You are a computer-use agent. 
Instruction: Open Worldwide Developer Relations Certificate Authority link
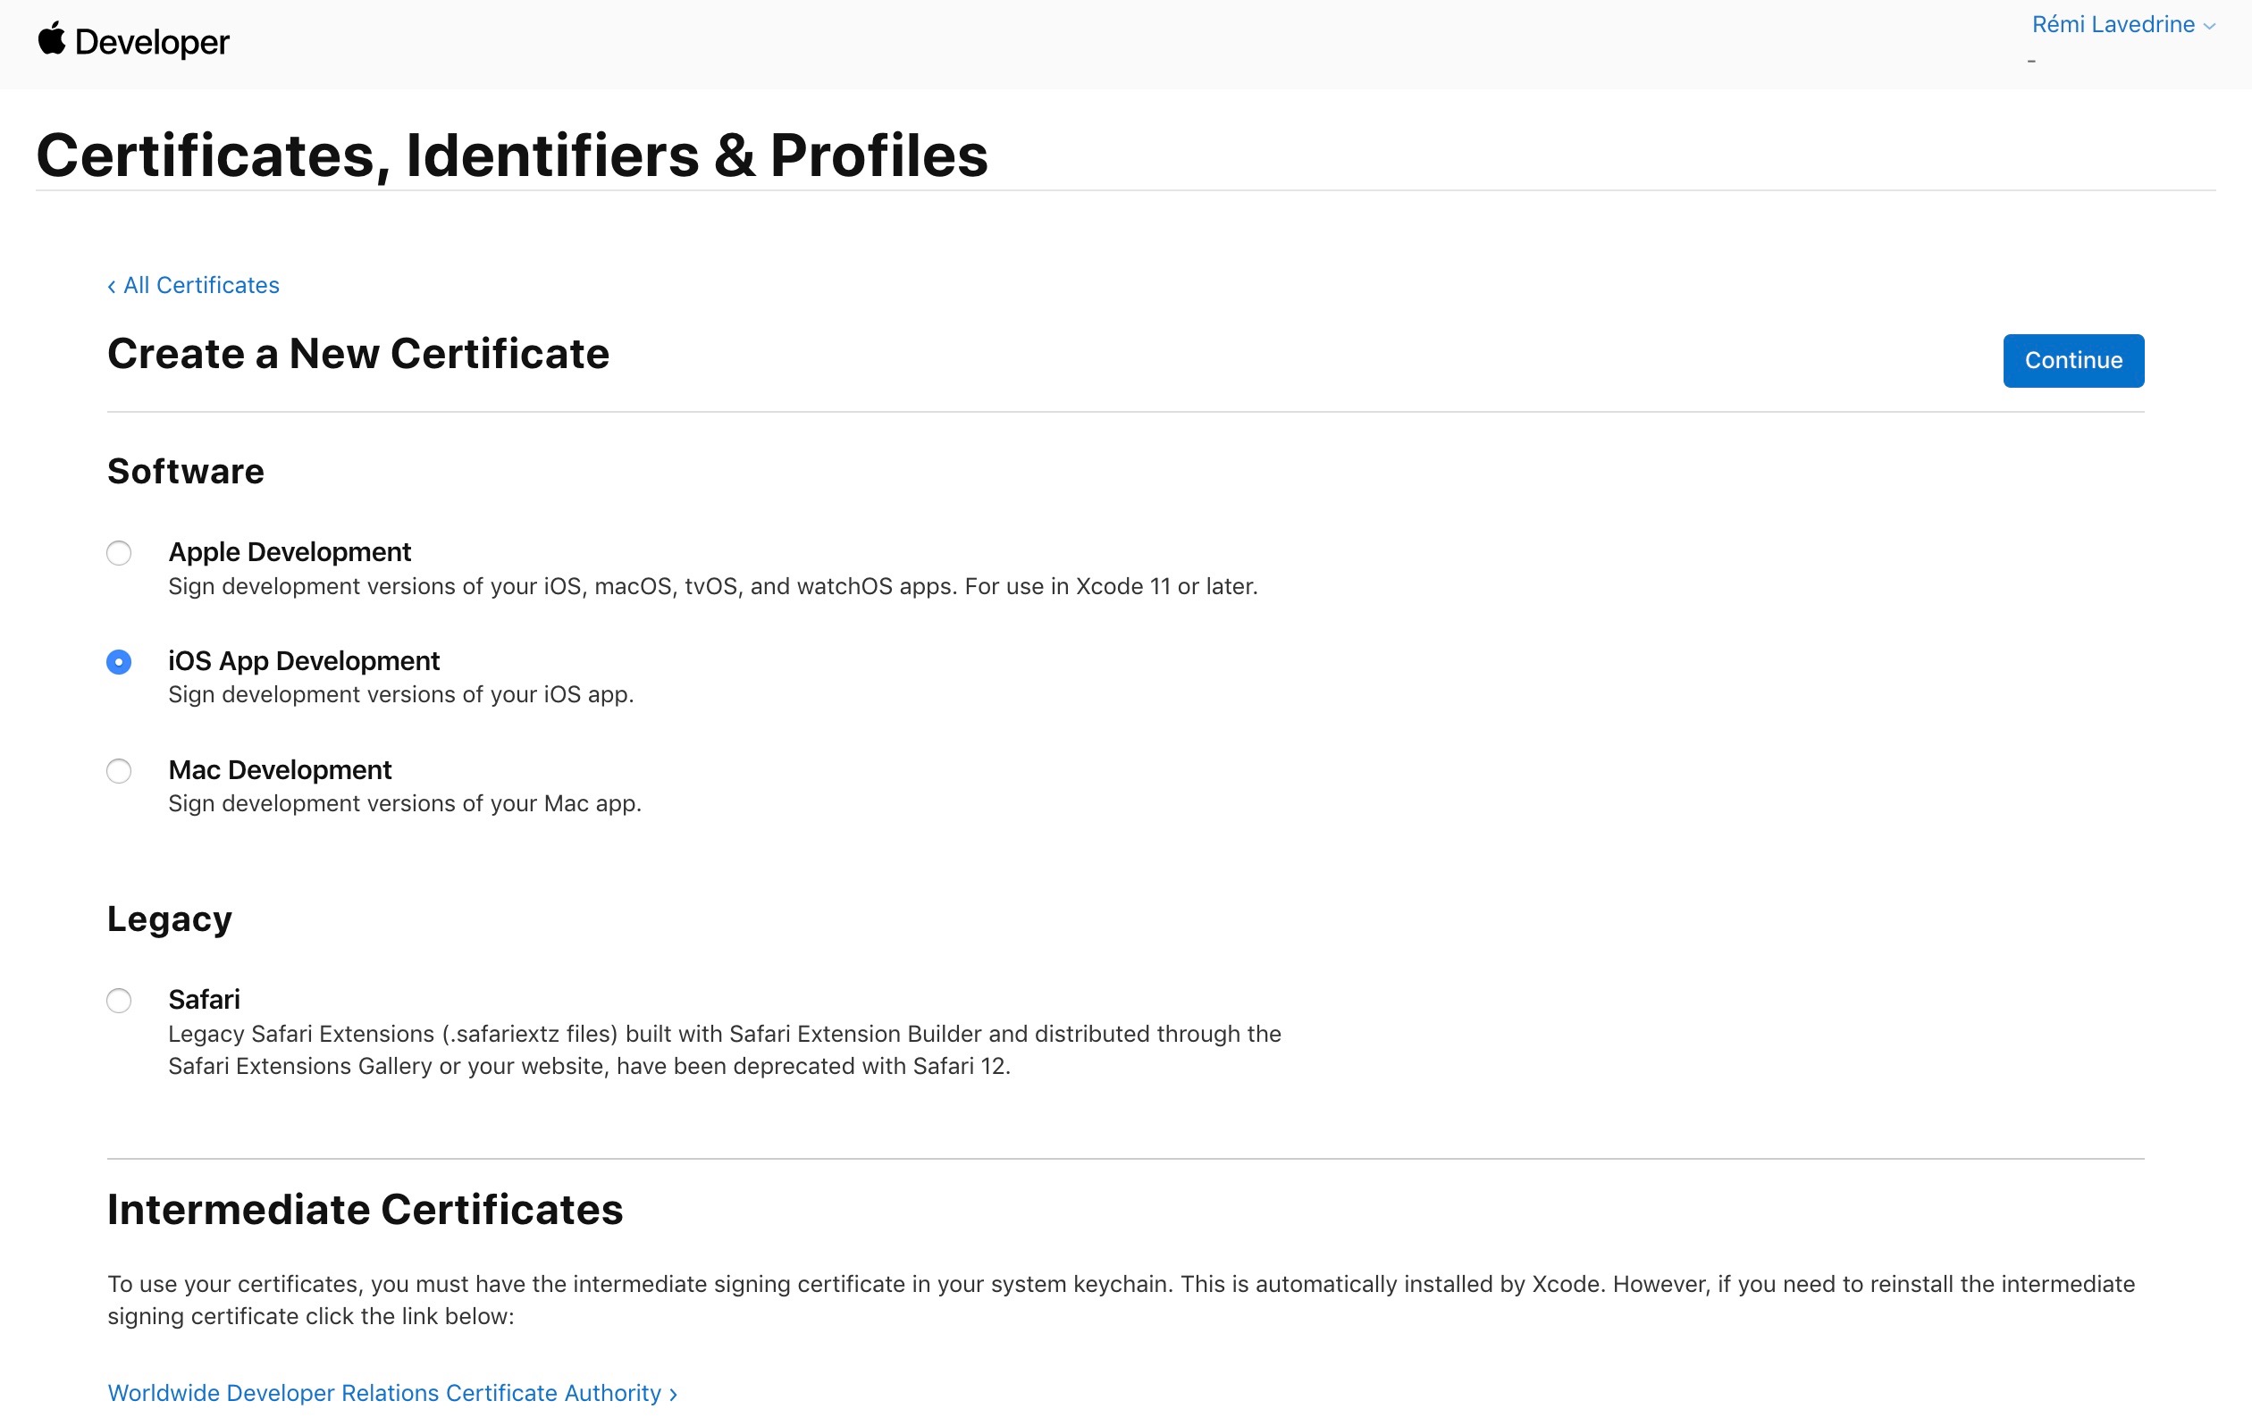coord(383,1392)
